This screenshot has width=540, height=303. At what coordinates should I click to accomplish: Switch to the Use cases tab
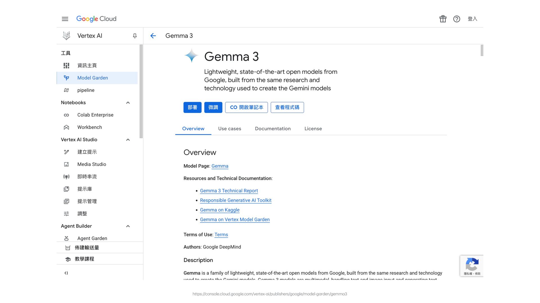point(229,128)
